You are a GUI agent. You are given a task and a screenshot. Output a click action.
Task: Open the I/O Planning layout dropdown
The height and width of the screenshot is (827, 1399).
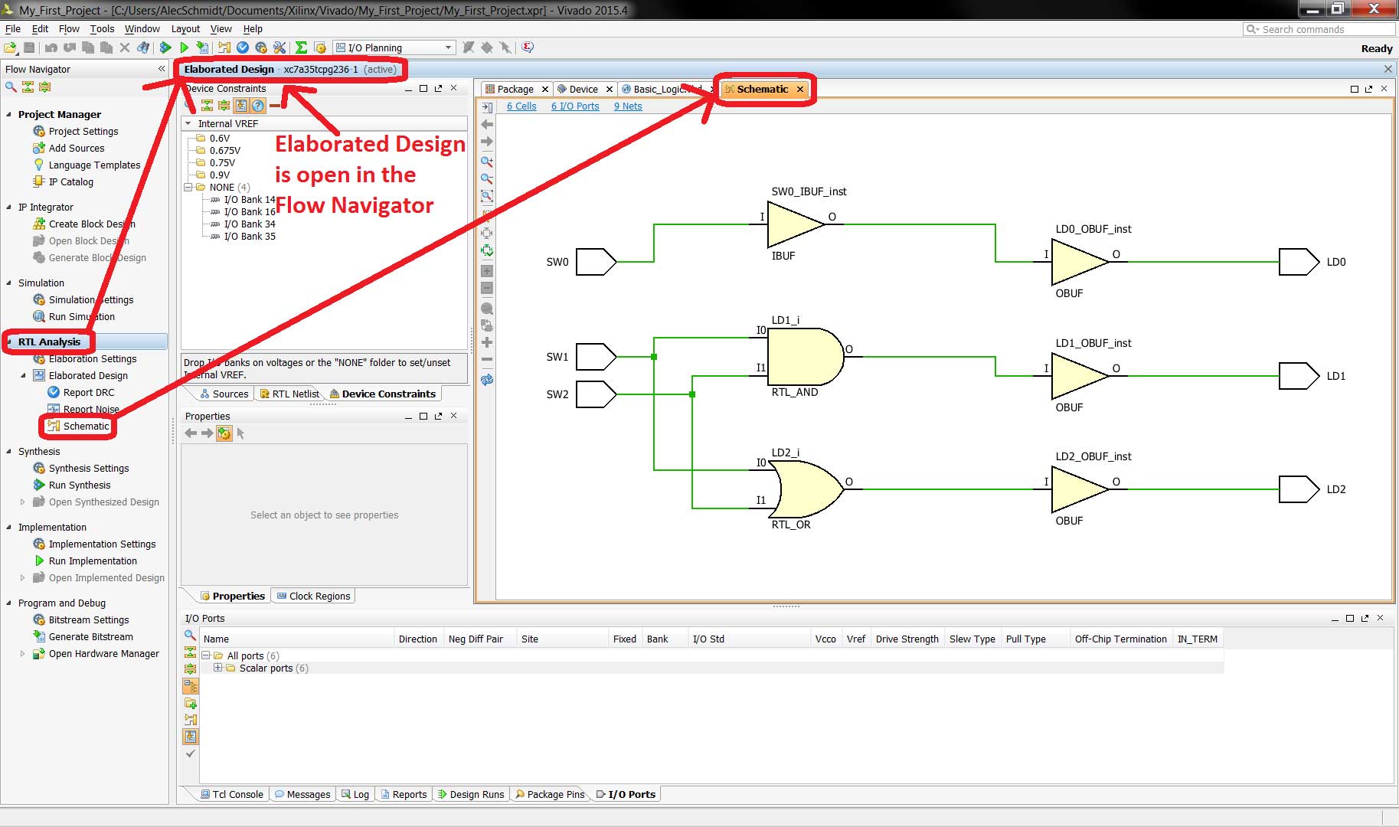click(x=448, y=47)
